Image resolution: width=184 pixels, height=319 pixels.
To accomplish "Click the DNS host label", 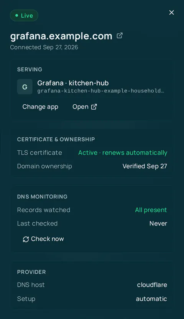I will (31, 285).
